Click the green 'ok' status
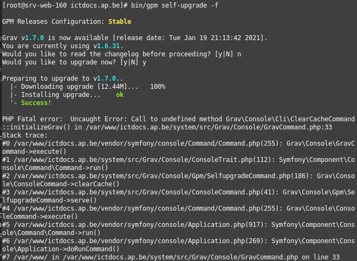 coord(120,95)
